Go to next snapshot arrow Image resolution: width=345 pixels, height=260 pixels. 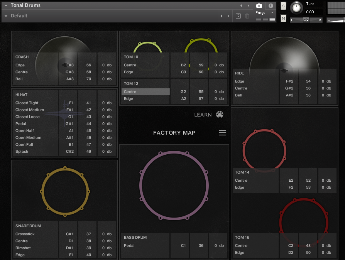(228, 16)
